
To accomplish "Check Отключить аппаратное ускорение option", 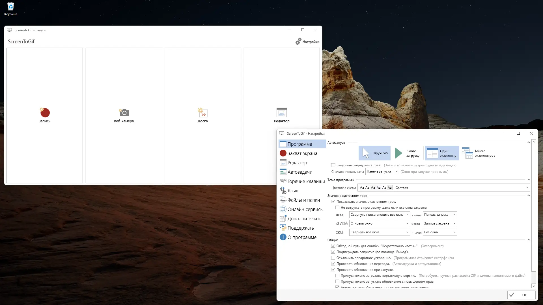I will coord(333,258).
